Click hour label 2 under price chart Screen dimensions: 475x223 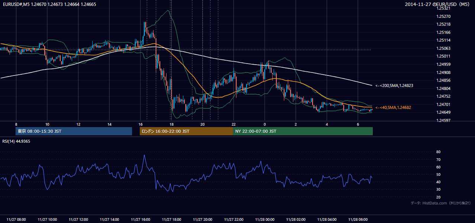click(296, 124)
